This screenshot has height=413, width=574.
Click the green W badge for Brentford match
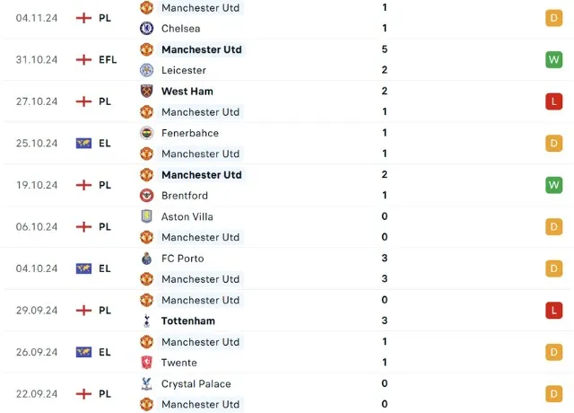[554, 185]
